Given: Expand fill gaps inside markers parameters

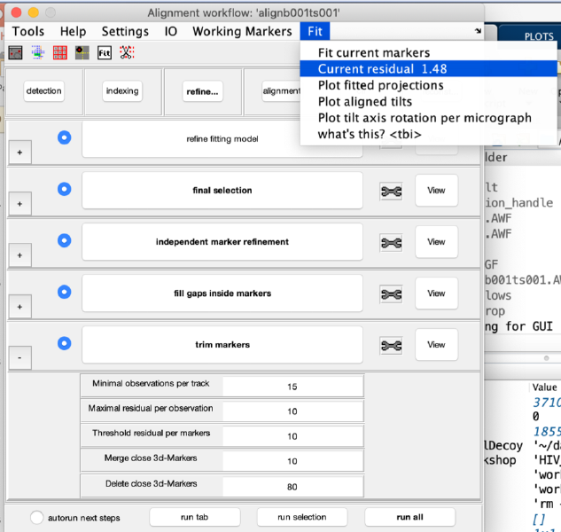Looking at the screenshot, I should coord(20,307).
